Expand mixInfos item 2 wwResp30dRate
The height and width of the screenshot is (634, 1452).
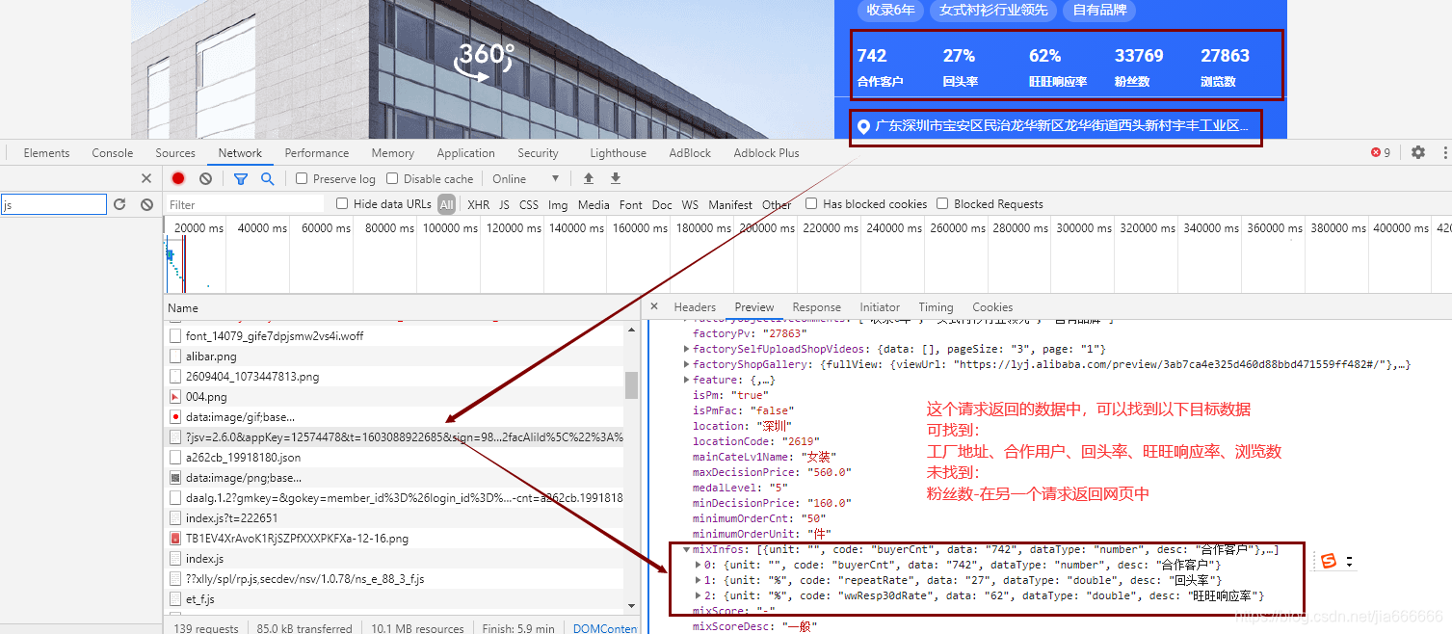click(699, 595)
